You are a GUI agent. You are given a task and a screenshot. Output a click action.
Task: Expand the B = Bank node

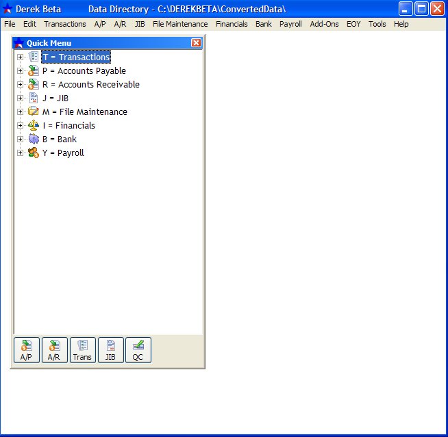pos(20,140)
